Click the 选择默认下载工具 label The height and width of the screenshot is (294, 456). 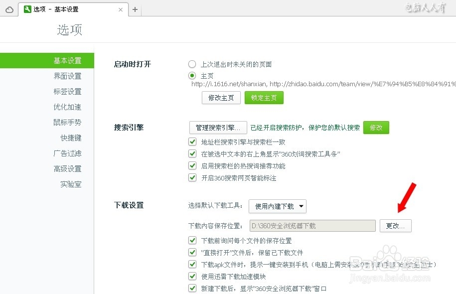(215, 206)
